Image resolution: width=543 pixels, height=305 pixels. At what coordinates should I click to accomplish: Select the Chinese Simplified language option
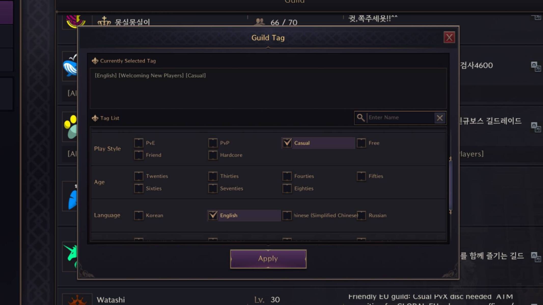click(287, 215)
